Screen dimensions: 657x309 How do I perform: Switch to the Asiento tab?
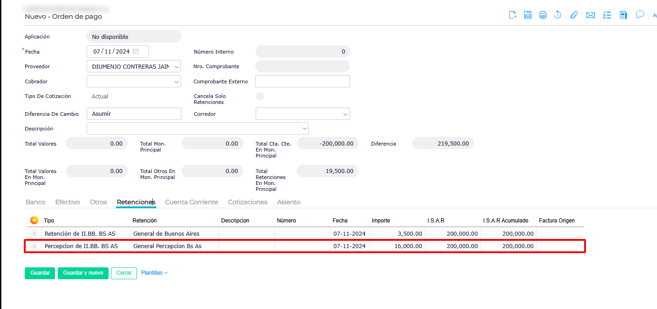289,202
